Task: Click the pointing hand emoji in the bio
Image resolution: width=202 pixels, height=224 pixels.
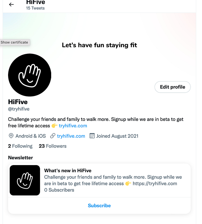Action: (55, 126)
